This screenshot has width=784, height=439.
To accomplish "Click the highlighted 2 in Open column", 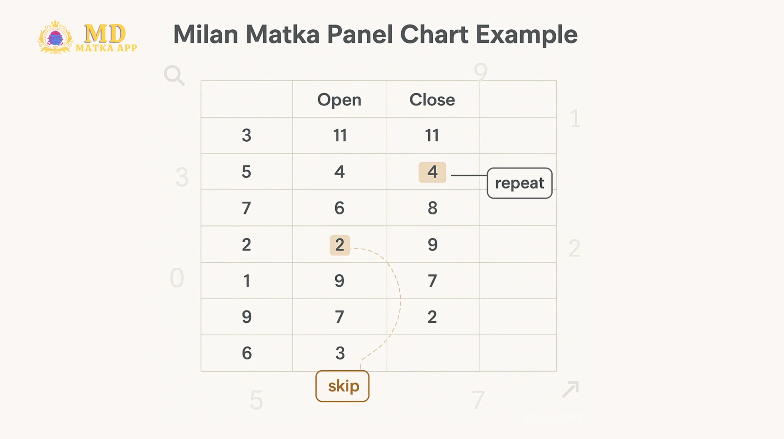I will click(x=340, y=245).
